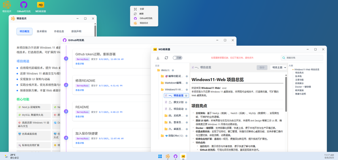The width and height of the screenshot is (338, 160).
Task: Open the 三、项目启动 document
Action: (x=176, y=109)
